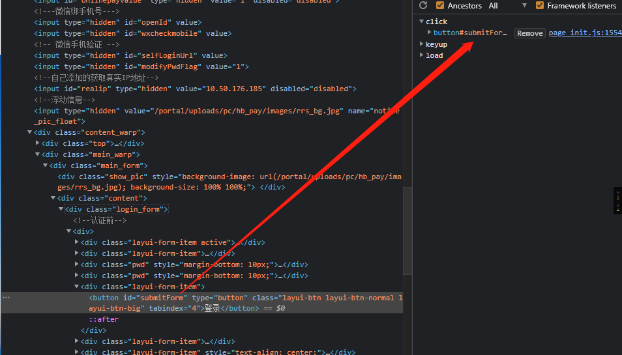Viewport: 622px width, 355px height.
Task: Toggle the Framework listeners checkbox
Action: pyautogui.click(x=539, y=6)
